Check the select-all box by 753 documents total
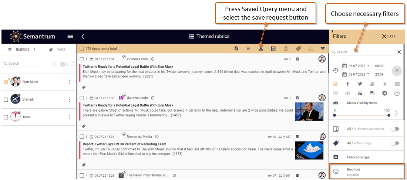 (82, 48)
